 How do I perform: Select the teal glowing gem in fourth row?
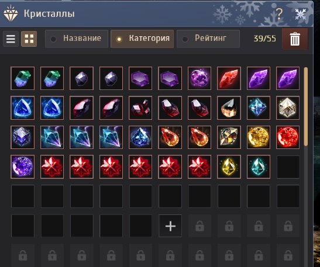(x=259, y=167)
